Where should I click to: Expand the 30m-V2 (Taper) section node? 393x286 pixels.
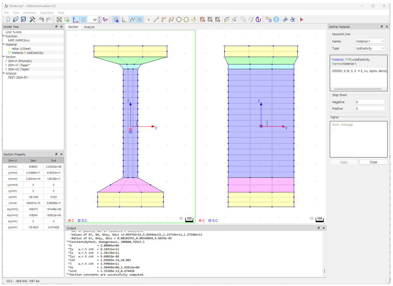6,69
